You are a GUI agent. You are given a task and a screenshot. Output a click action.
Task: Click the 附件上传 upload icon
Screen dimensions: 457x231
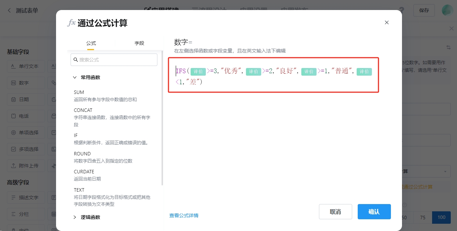[13, 166]
